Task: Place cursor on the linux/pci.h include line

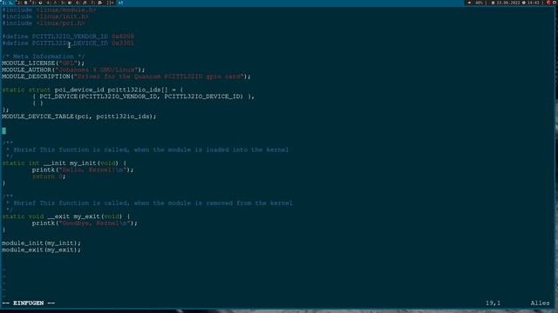Action: point(44,23)
